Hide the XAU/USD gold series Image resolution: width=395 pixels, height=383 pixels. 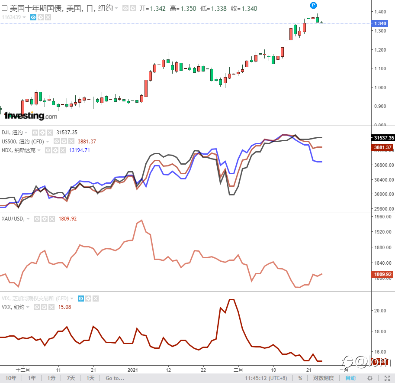pos(37,219)
